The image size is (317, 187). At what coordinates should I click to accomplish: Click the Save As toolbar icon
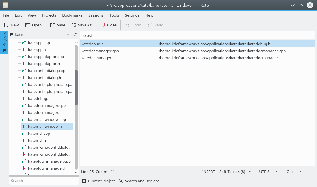[74, 25]
